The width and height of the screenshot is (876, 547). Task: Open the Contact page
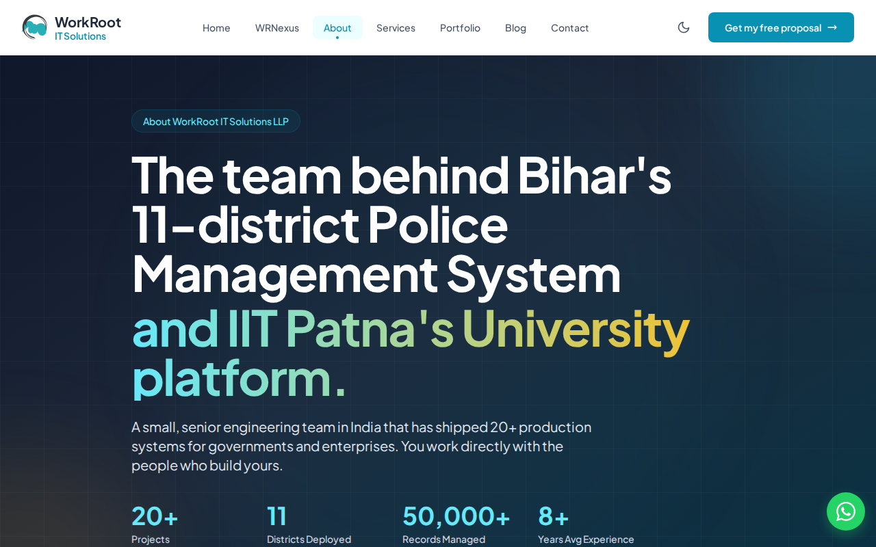[x=569, y=27]
